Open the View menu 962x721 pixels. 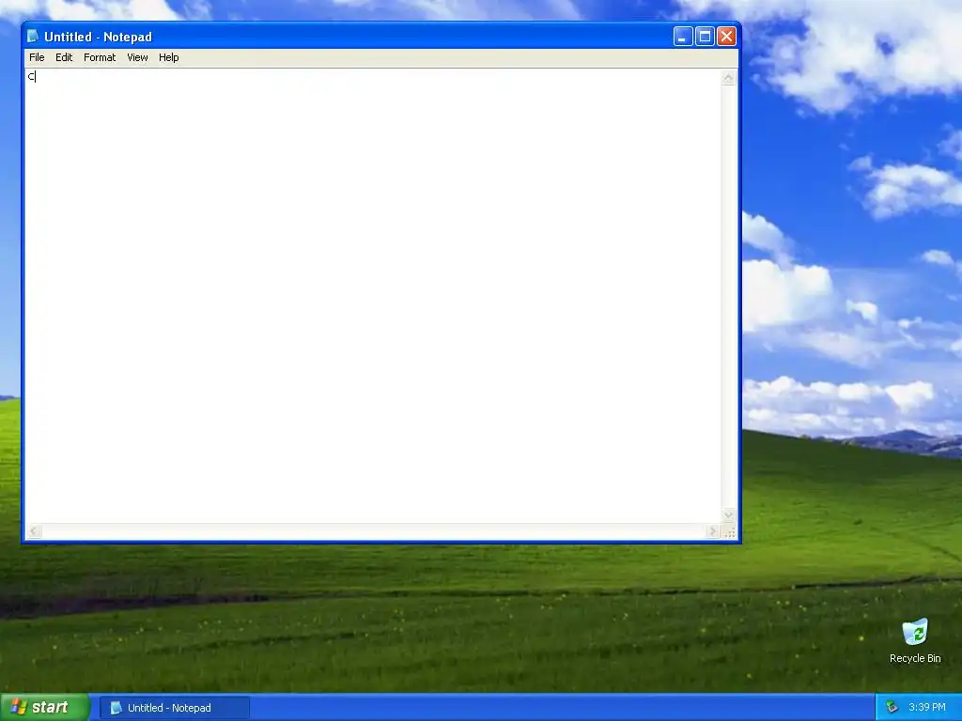click(137, 57)
